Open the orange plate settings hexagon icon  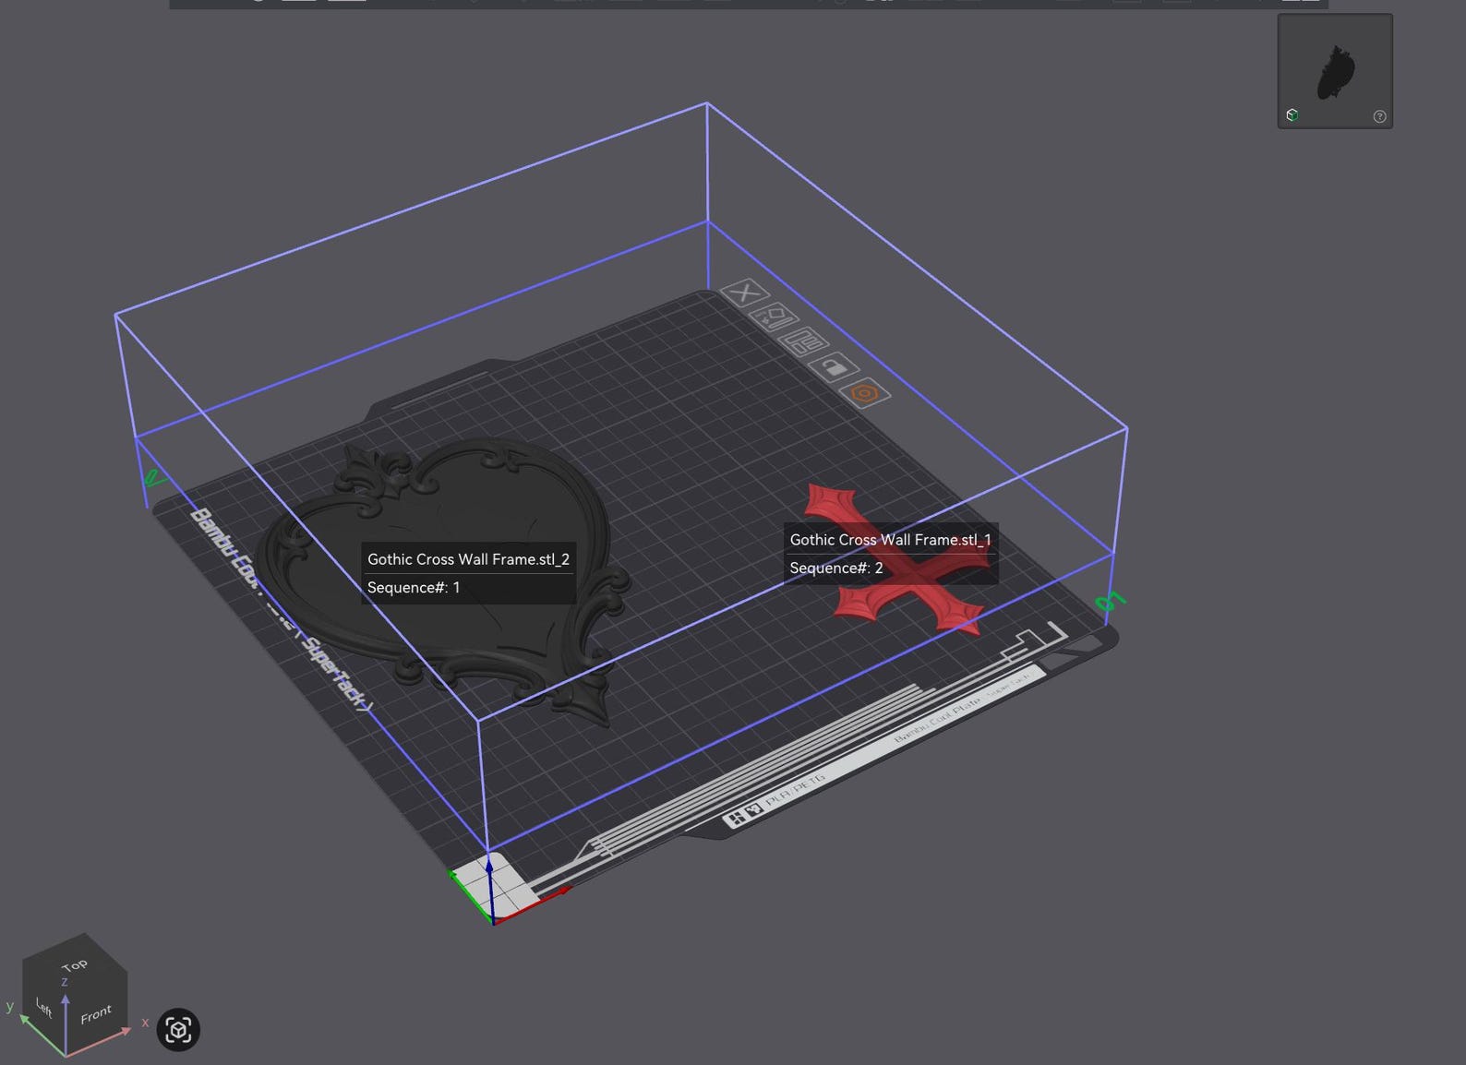865,392
